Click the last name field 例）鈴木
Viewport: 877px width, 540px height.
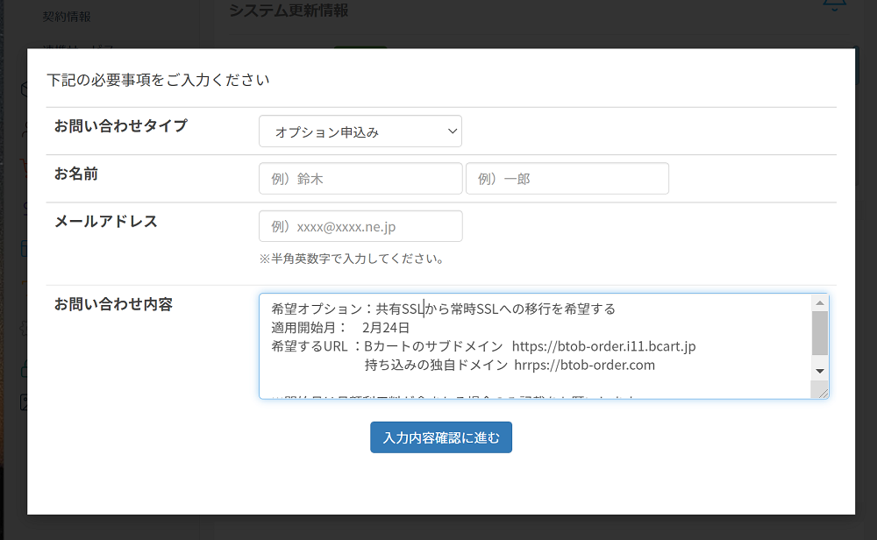[x=360, y=179]
